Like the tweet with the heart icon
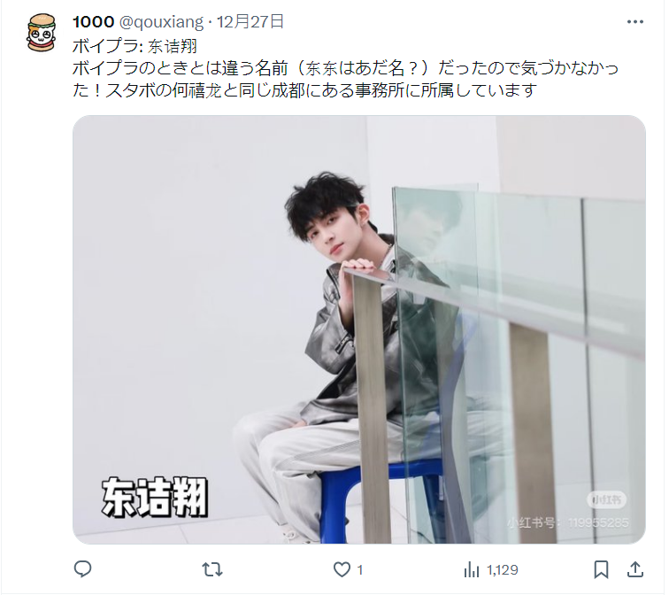Image resolution: width=669 pixels, height=595 pixels. pyautogui.click(x=342, y=569)
